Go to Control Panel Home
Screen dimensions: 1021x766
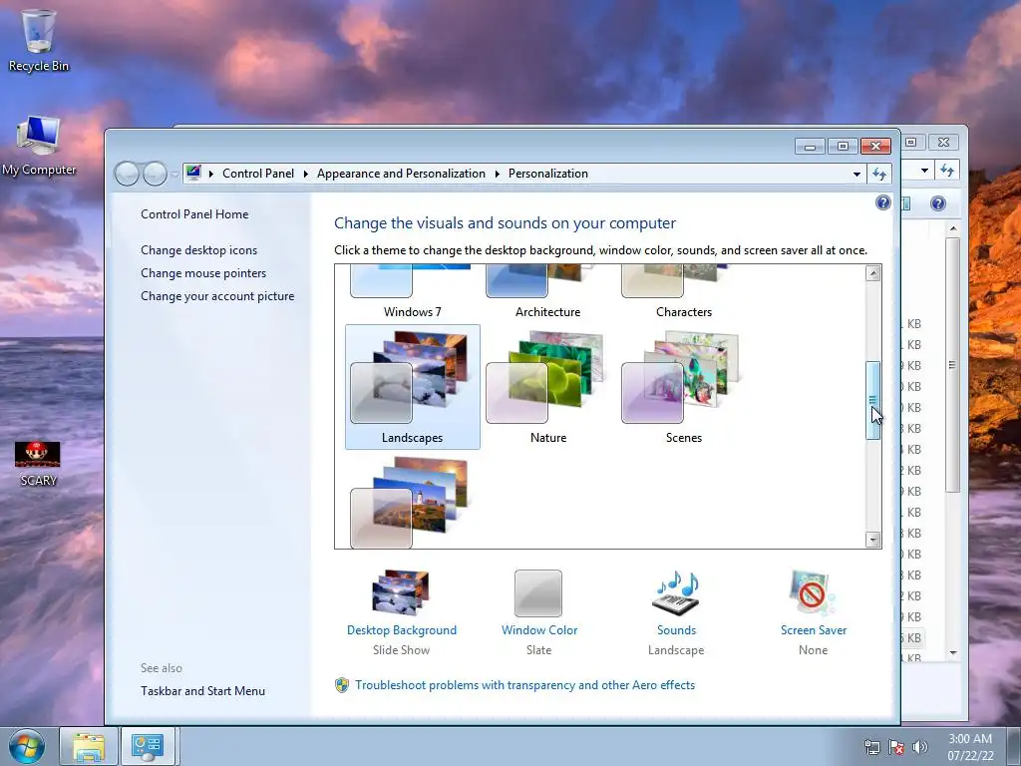(194, 214)
